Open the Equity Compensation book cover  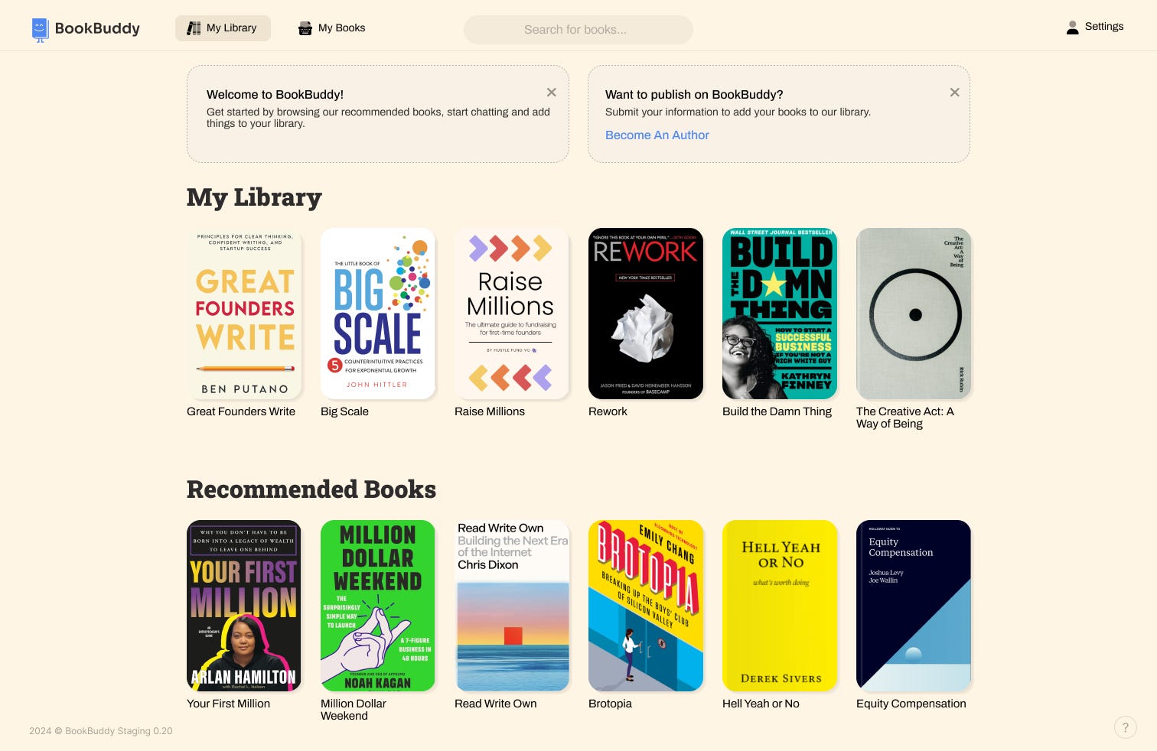coord(914,606)
